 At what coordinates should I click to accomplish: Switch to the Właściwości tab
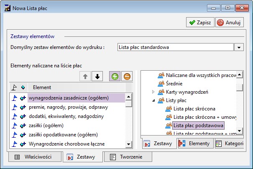[x=34, y=157]
